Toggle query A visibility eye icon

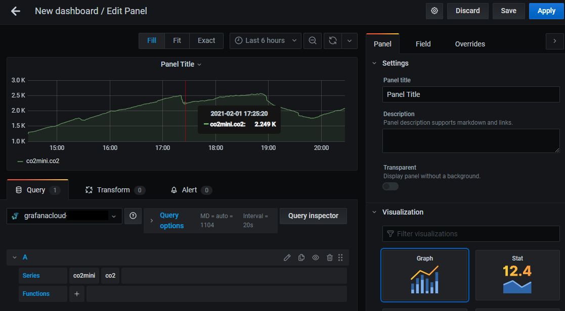coord(315,257)
